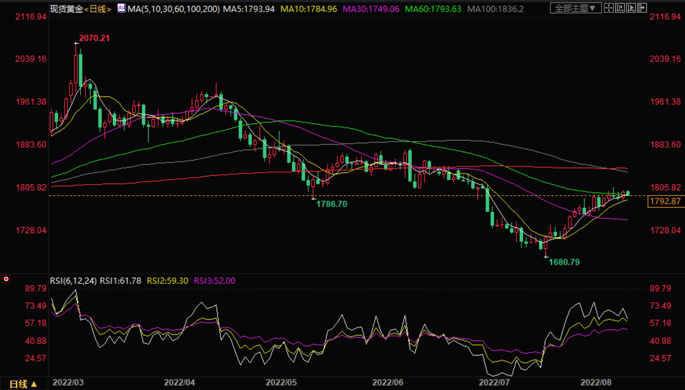The height and width of the screenshot is (390, 685).
Task: Click the MA indicator chart icon
Action: 121,8
